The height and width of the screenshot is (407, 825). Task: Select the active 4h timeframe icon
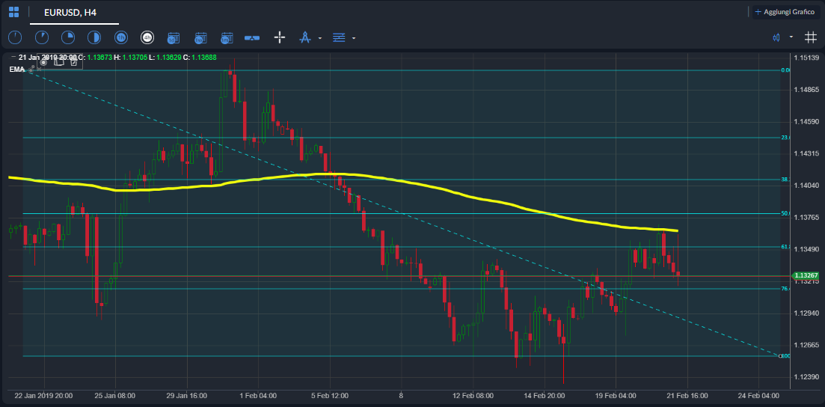point(147,37)
